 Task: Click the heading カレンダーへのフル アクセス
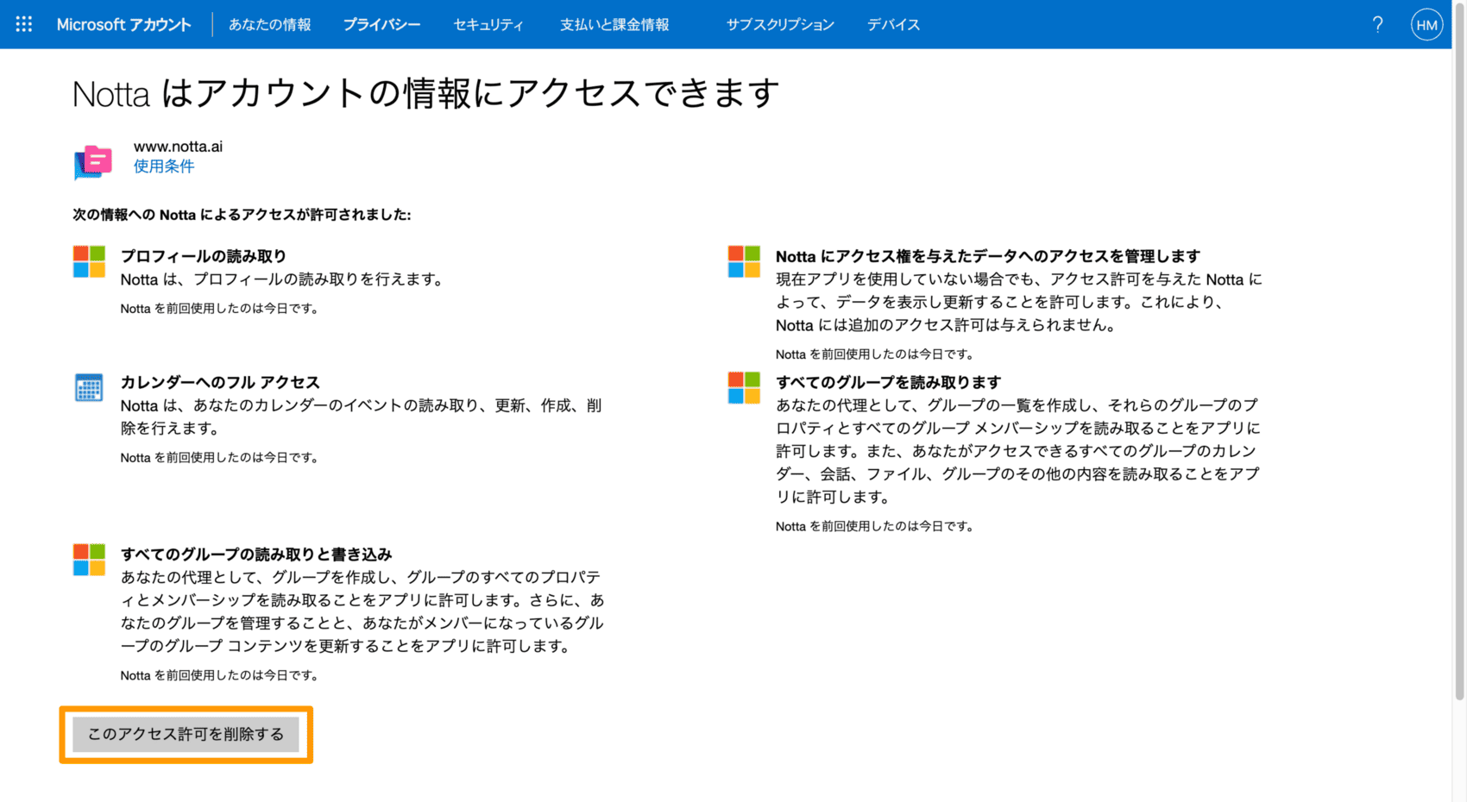[x=220, y=382]
